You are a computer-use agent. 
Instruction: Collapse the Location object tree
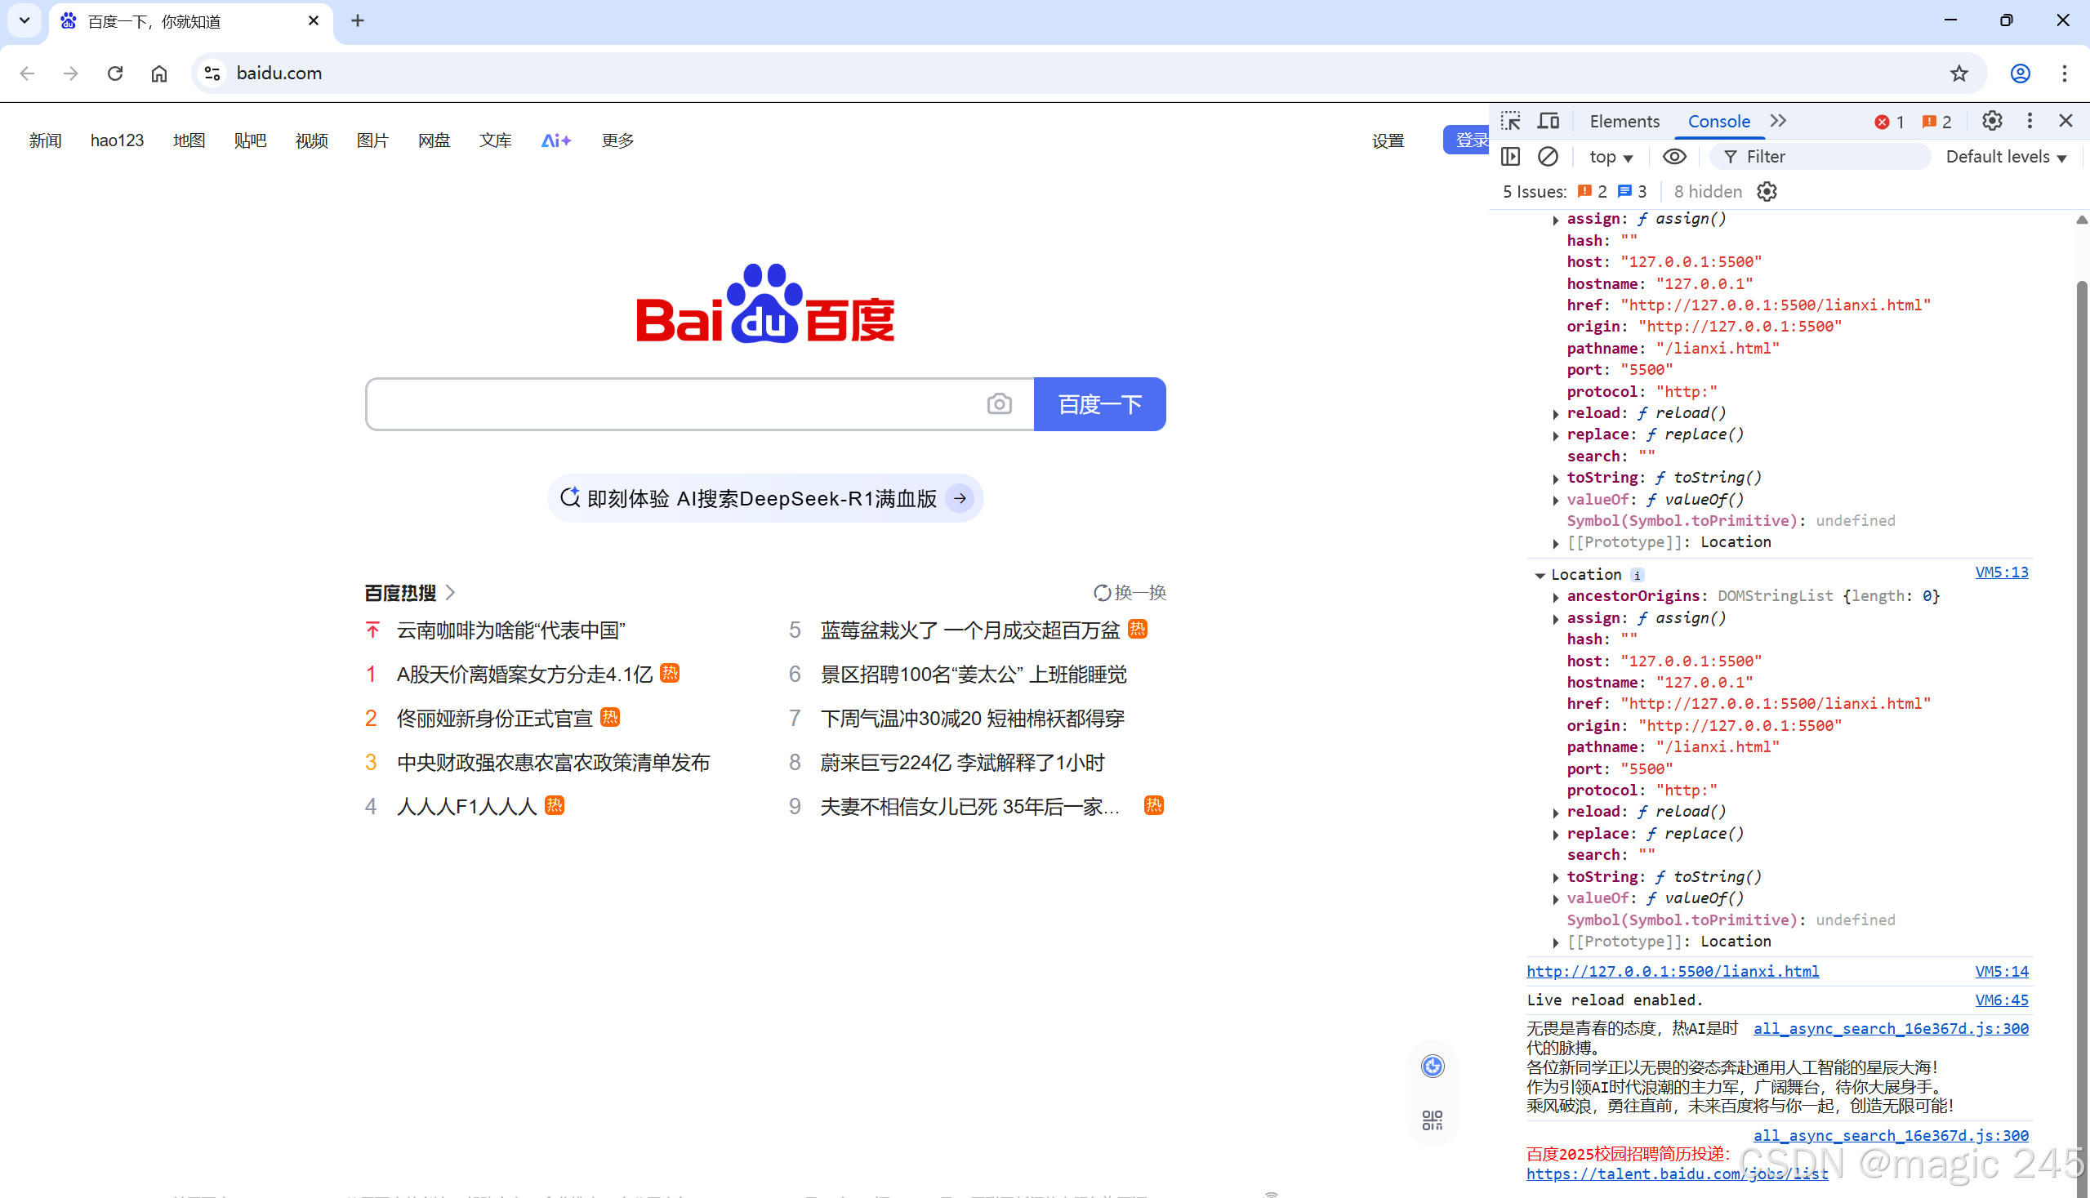[1540, 575]
